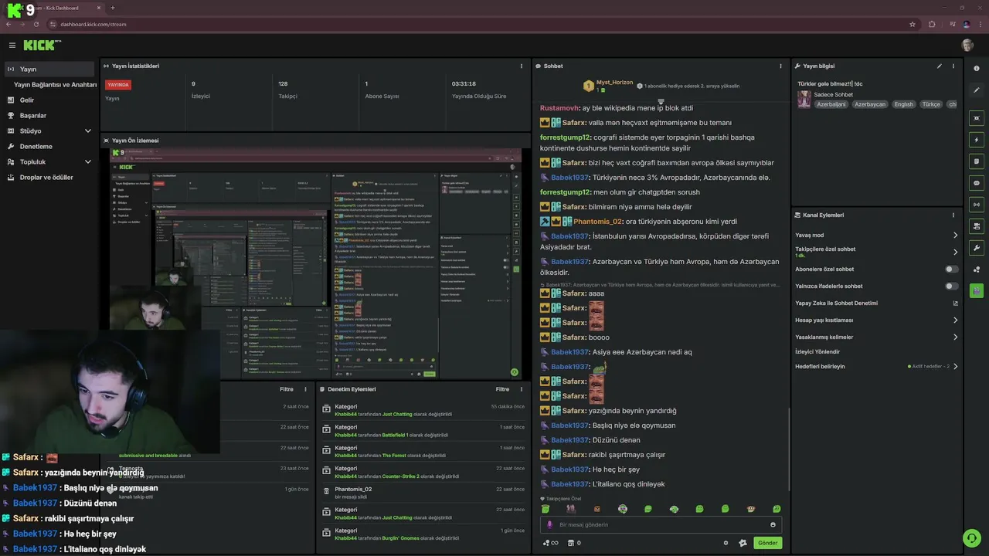Toggle Yalnızca ifadelerle sohbet switch
989x556 pixels.
coord(952,286)
